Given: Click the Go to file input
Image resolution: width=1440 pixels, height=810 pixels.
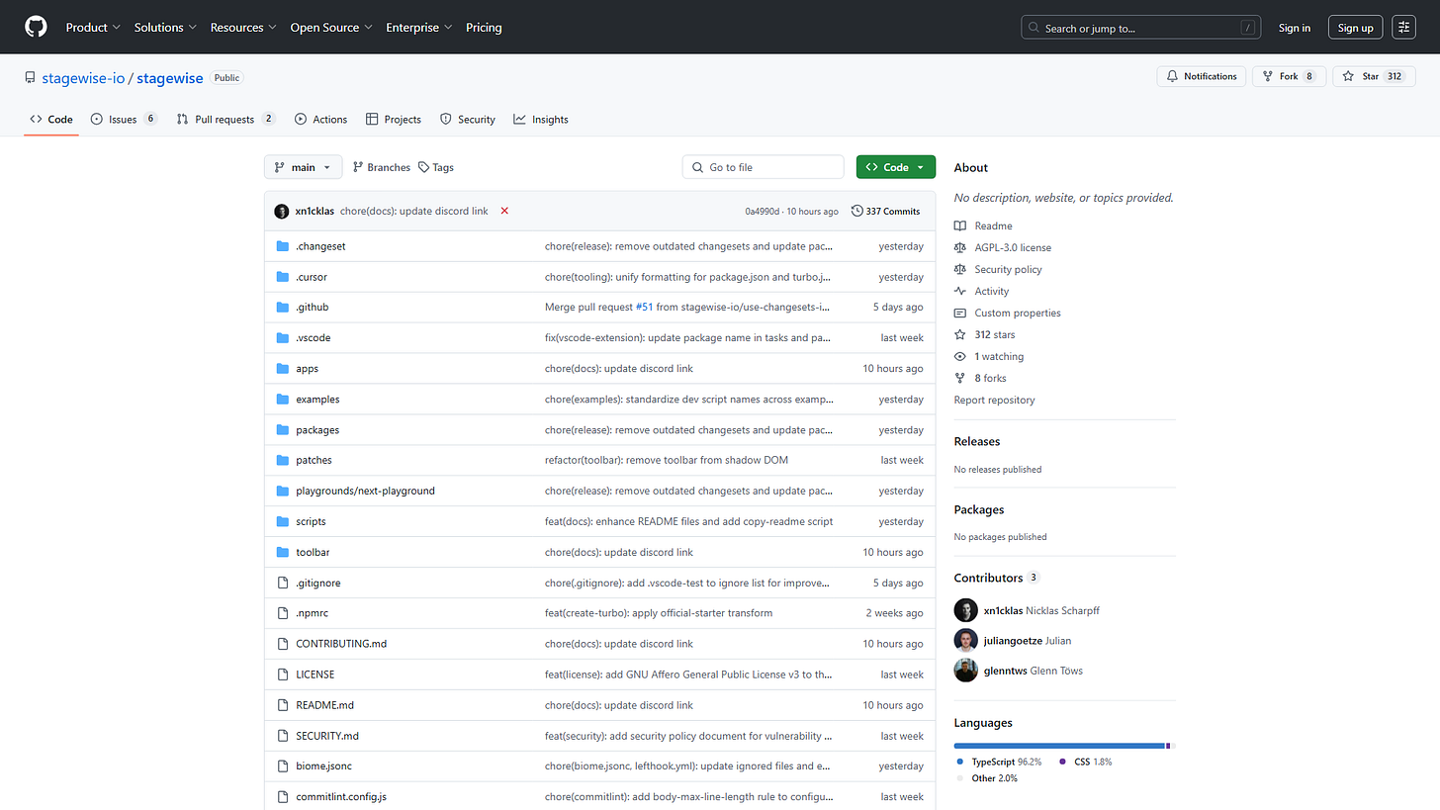Looking at the screenshot, I should click(x=764, y=167).
